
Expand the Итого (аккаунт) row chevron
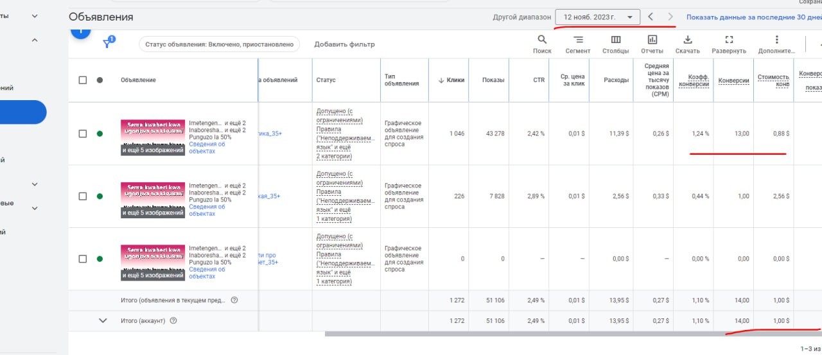coord(103,321)
